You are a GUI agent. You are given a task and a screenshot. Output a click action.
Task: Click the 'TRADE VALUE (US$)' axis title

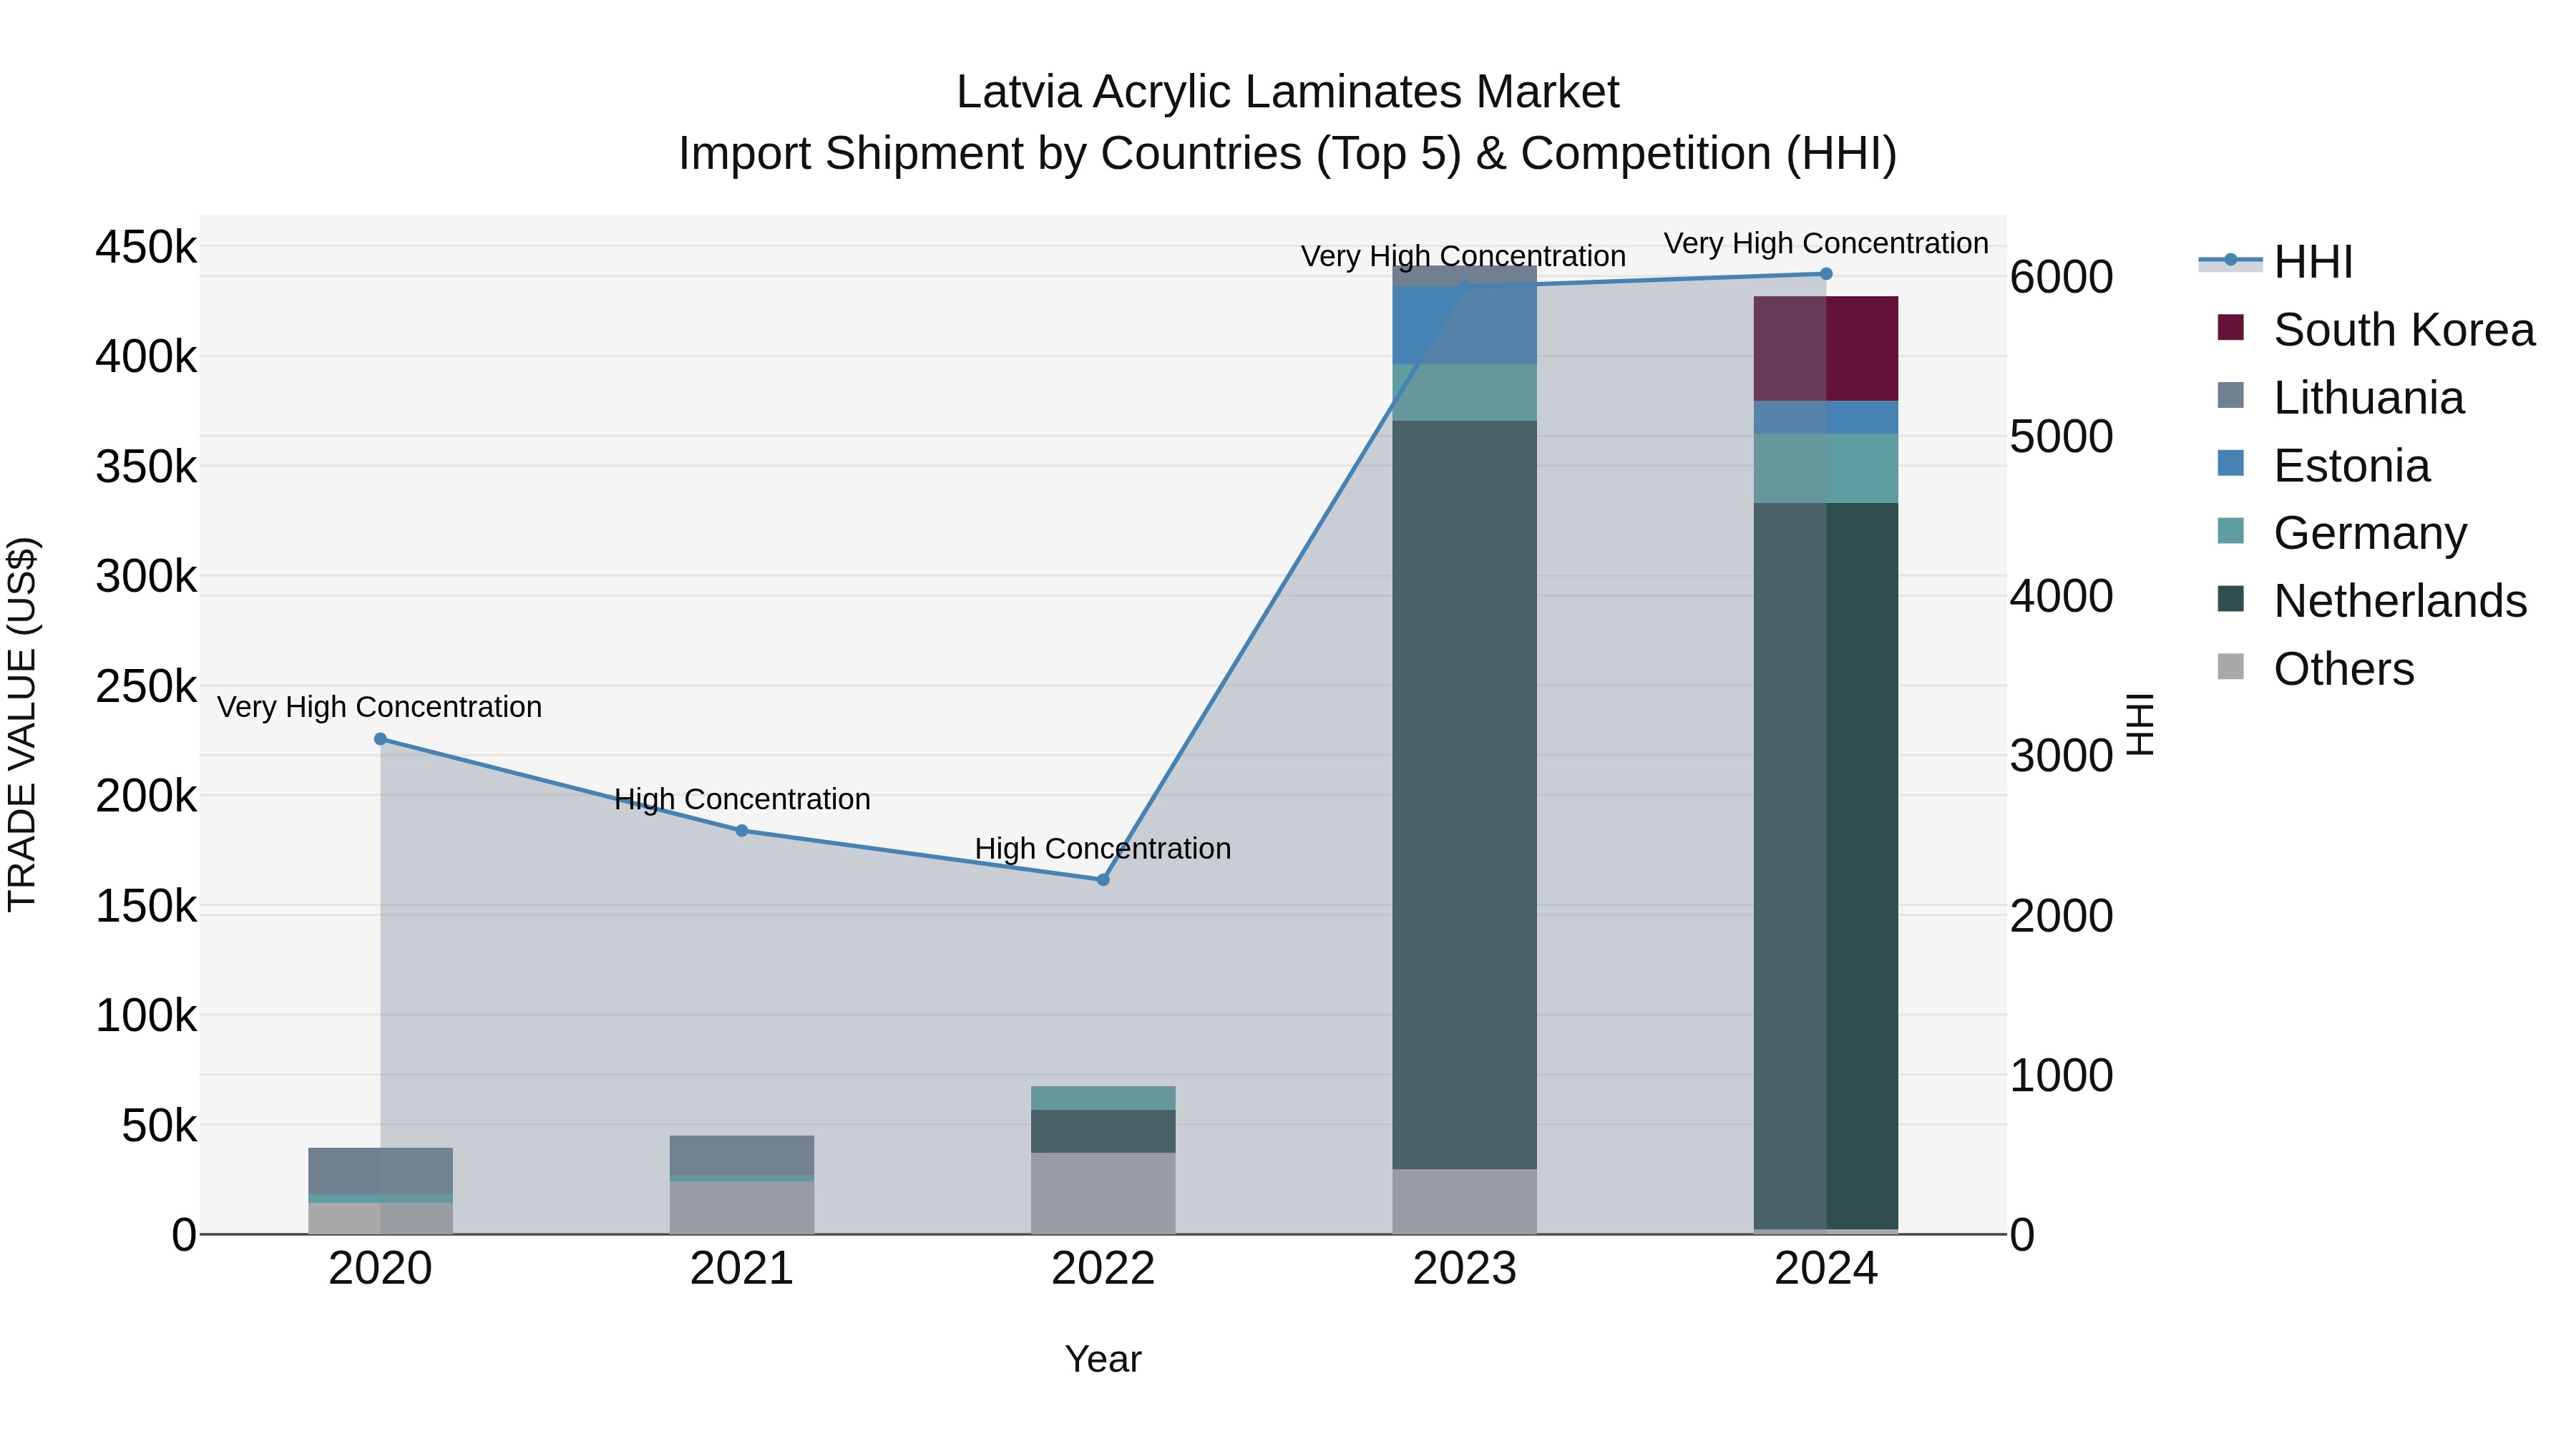pos(22,724)
